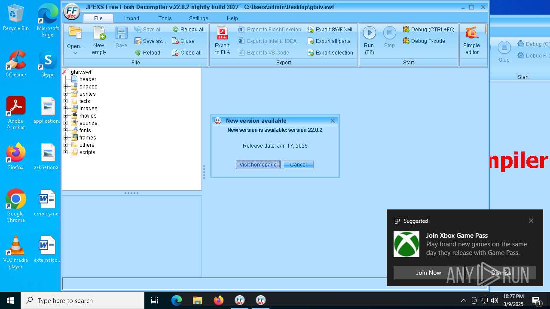Open the Settings ribbon tab

pyautogui.click(x=199, y=18)
